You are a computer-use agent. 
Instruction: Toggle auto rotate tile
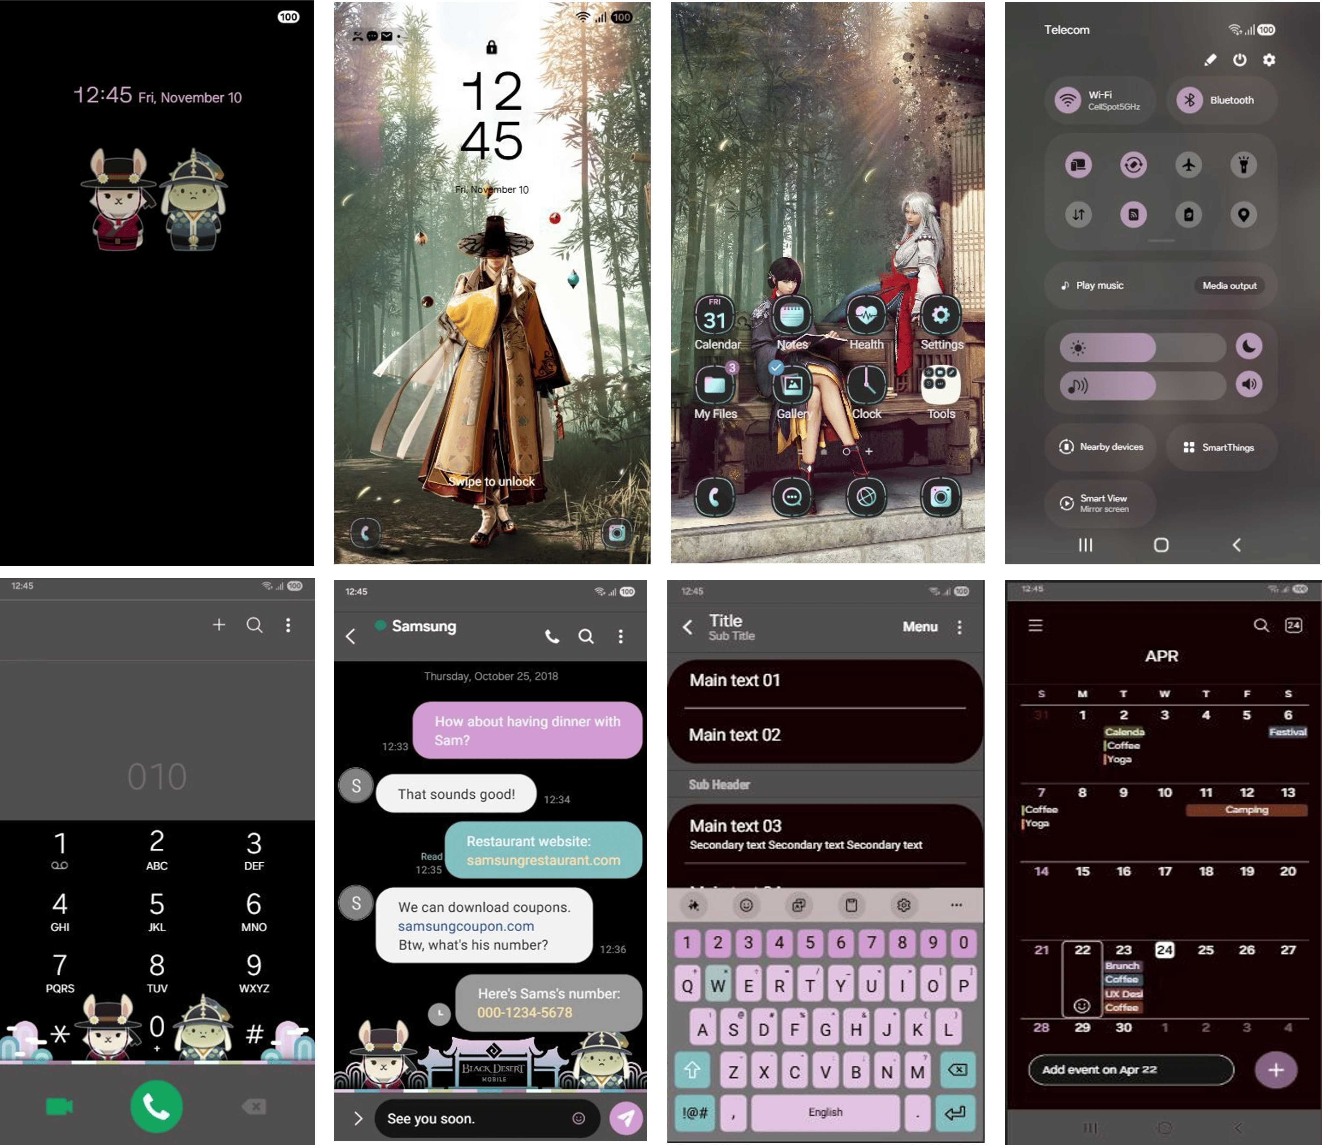[x=1134, y=165]
